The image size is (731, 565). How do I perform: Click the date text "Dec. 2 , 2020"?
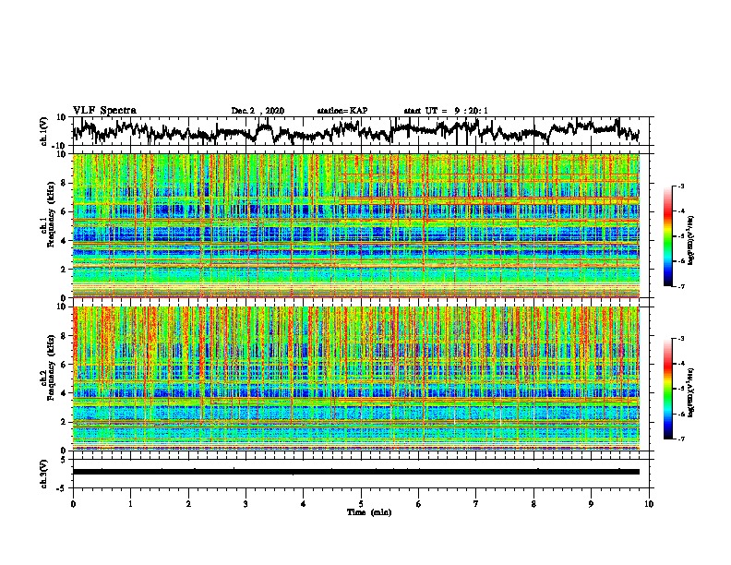tap(258, 111)
